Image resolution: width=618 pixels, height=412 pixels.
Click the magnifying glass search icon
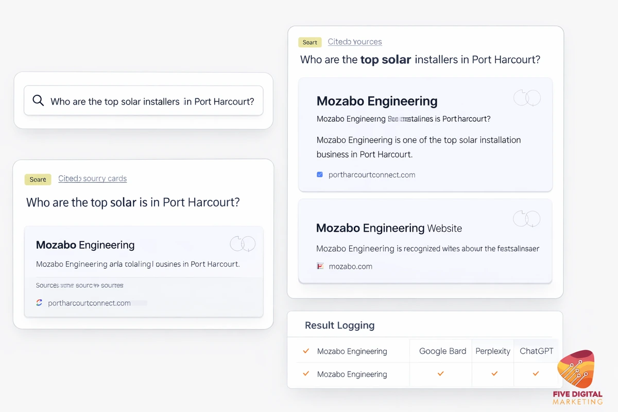(x=38, y=100)
